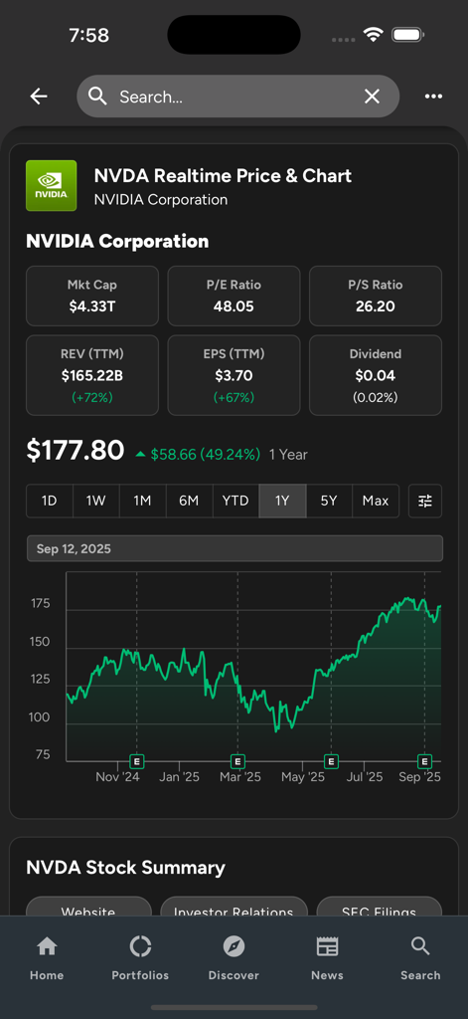Tap the Mkt Cap $4.33T card
Image resolution: width=468 pixels, height=1019 pixels.
click(x=92, y=296)
